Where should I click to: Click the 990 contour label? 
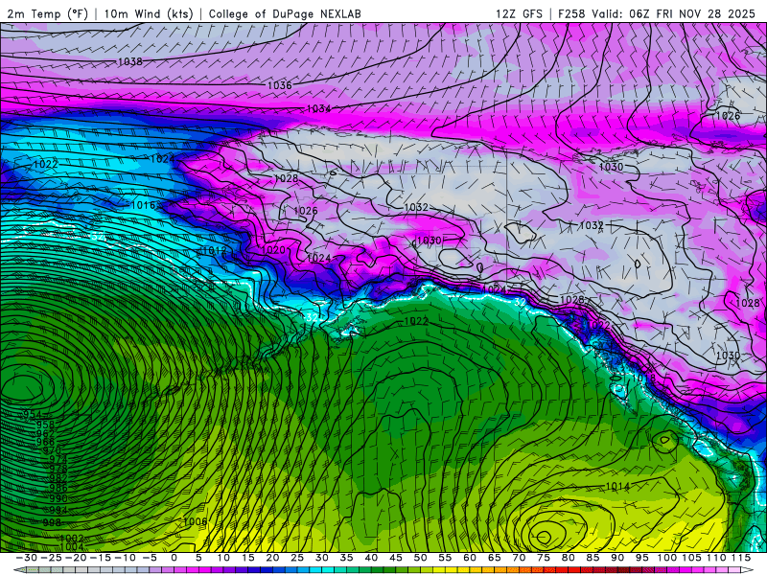click(58, 498)
